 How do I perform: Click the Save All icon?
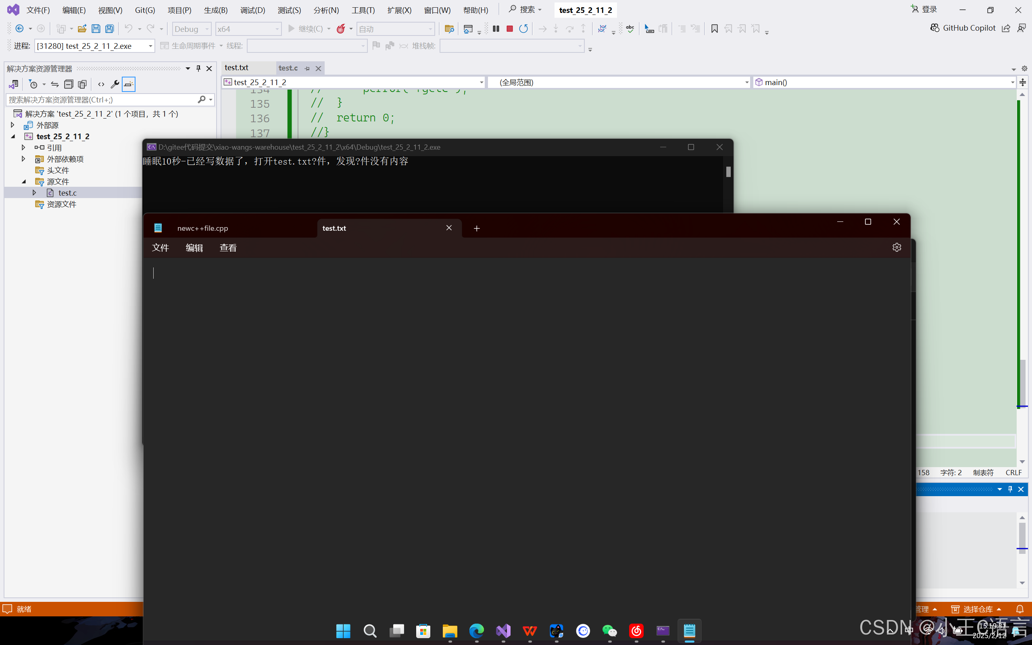[110, 29]
